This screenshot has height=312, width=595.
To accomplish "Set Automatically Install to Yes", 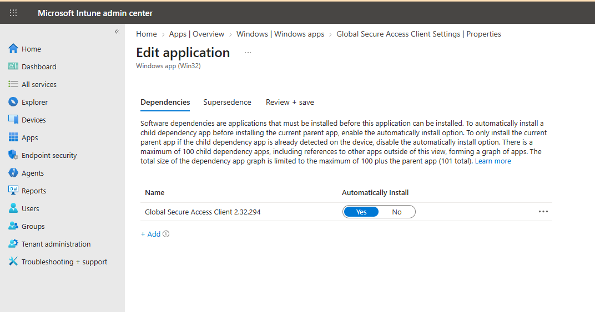I will point(361,212).
